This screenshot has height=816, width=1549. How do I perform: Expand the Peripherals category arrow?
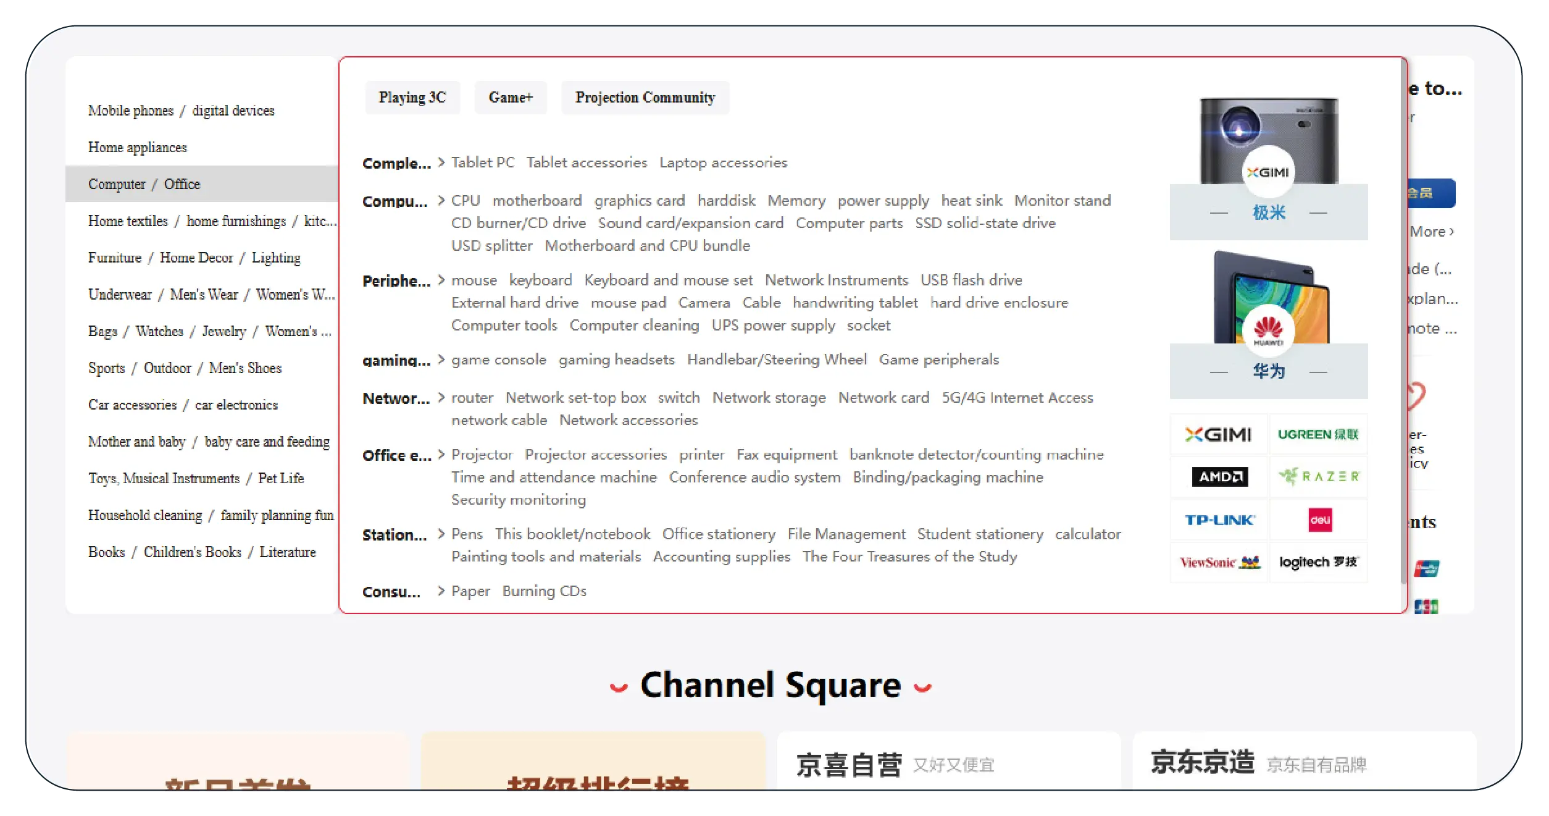441,280
